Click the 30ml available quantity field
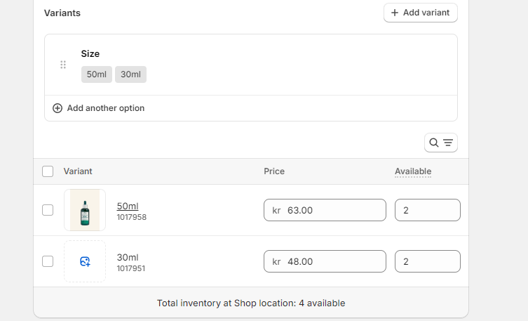Screen dimensions: 528x321 tap(427, 261)
